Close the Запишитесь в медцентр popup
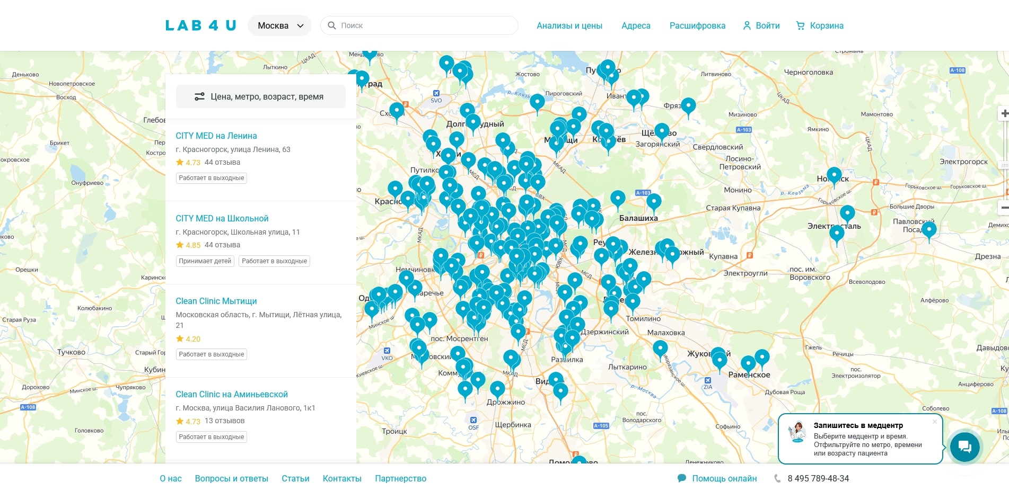This screenshot has height=491, width=1009. coord(934,422)
